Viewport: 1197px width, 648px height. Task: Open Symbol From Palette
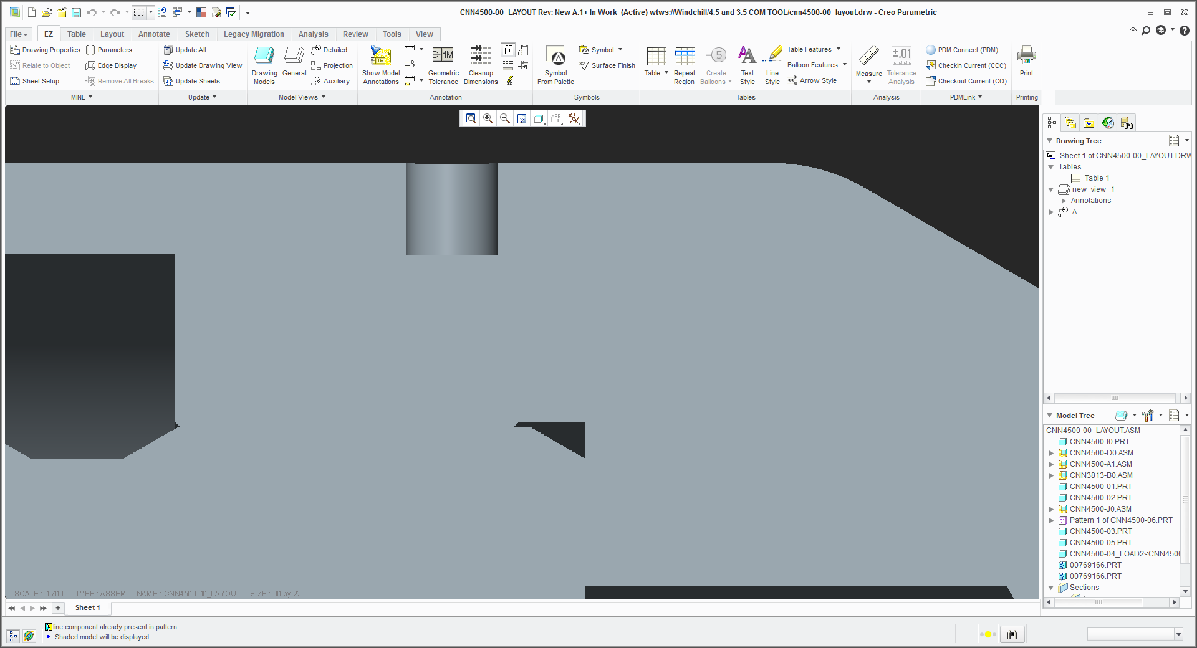pos(555,64)
